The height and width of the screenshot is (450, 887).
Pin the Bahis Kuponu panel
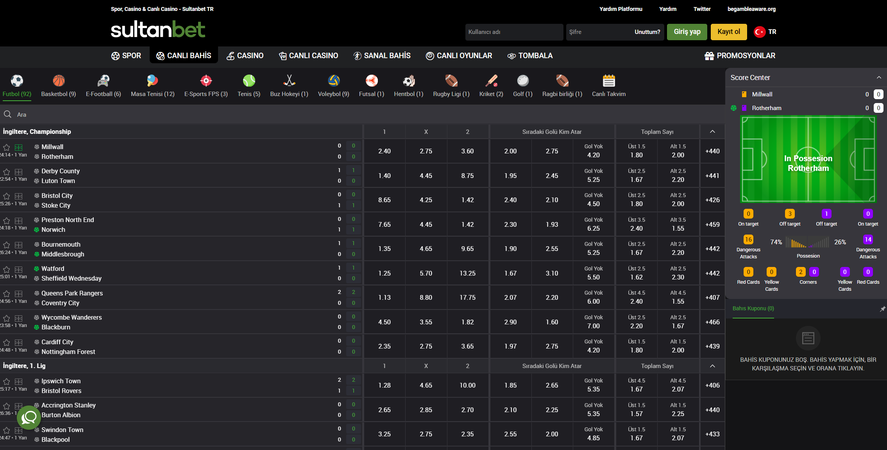[x=882, y=309]
